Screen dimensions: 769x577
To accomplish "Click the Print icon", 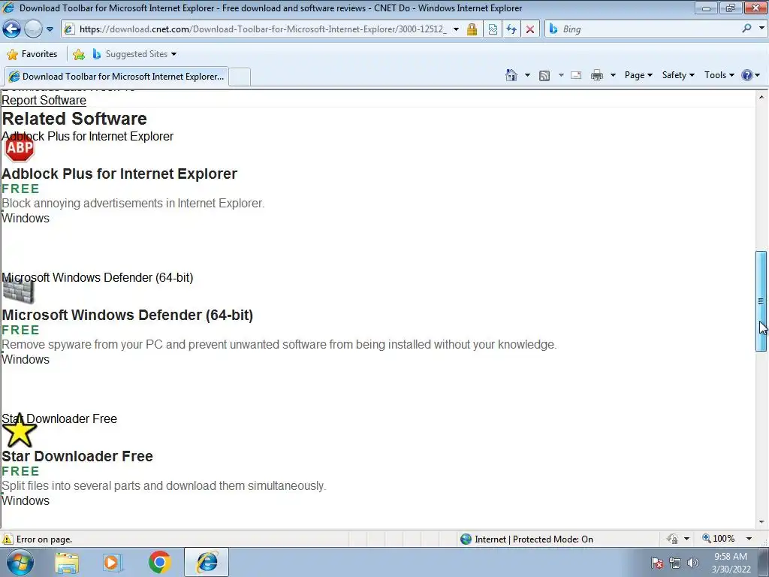I will pos(597,75).
